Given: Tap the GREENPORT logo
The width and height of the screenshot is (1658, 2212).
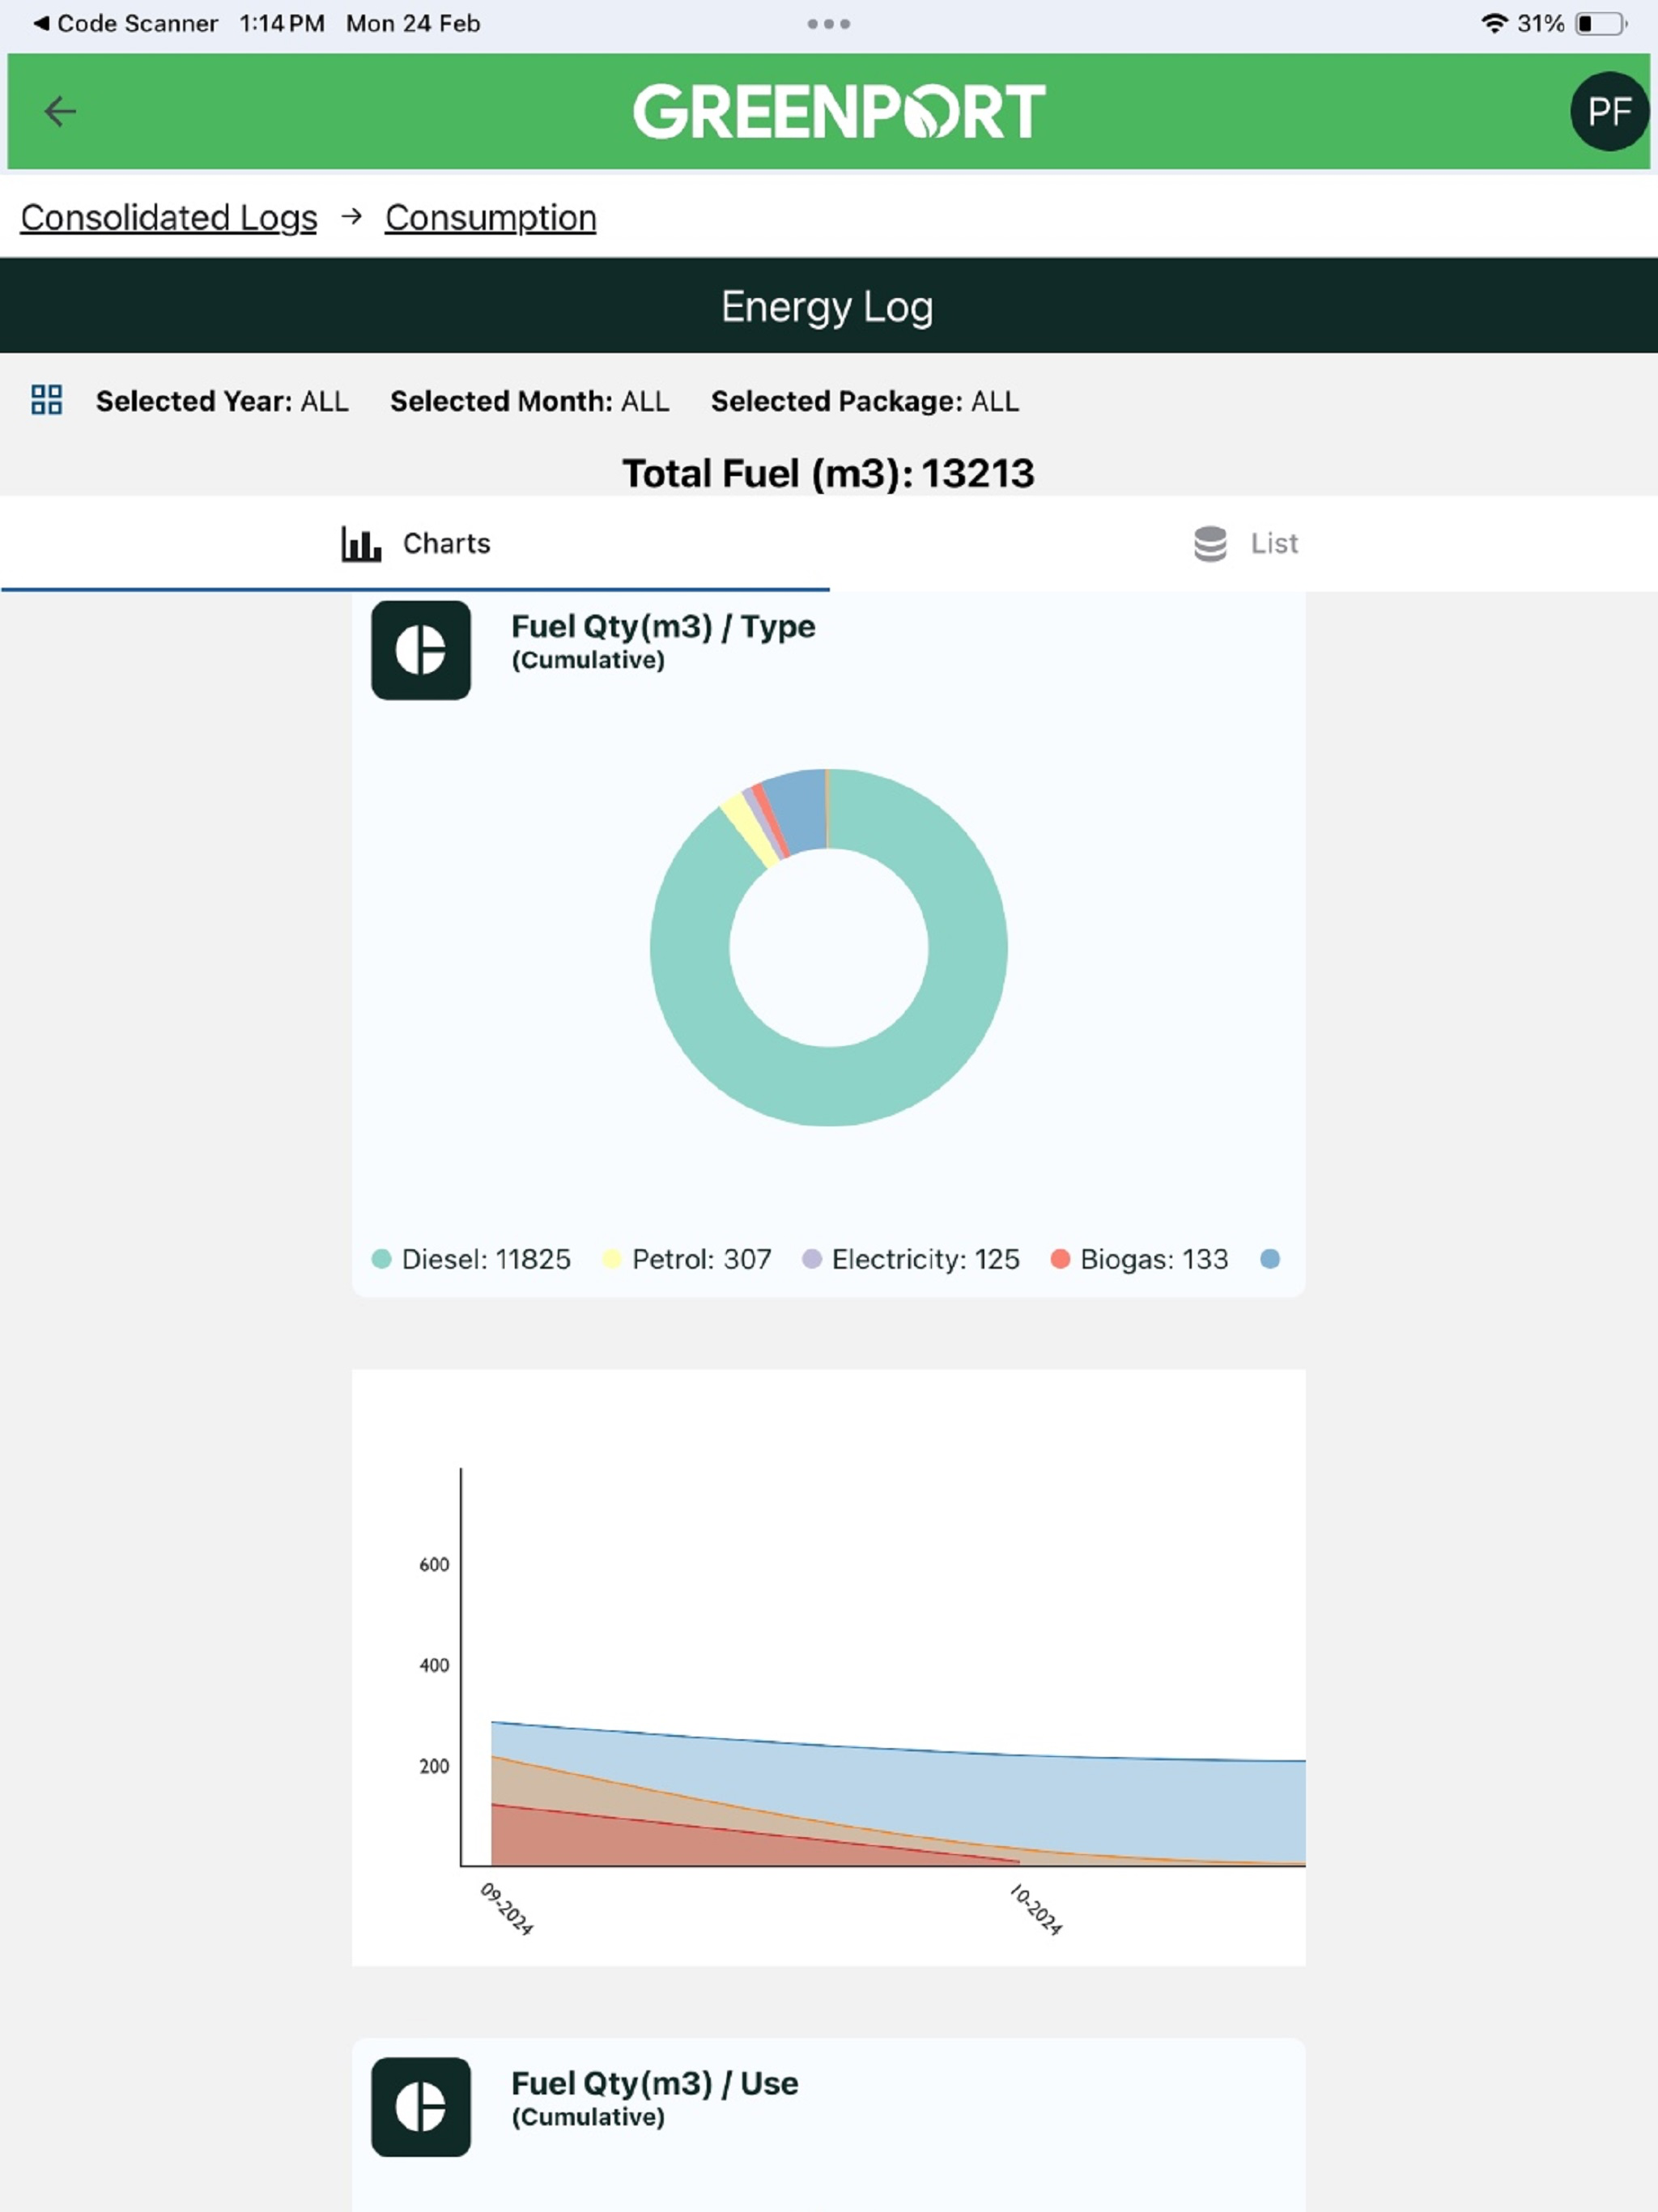Looking at the screenshot, I should pos(839,111).
